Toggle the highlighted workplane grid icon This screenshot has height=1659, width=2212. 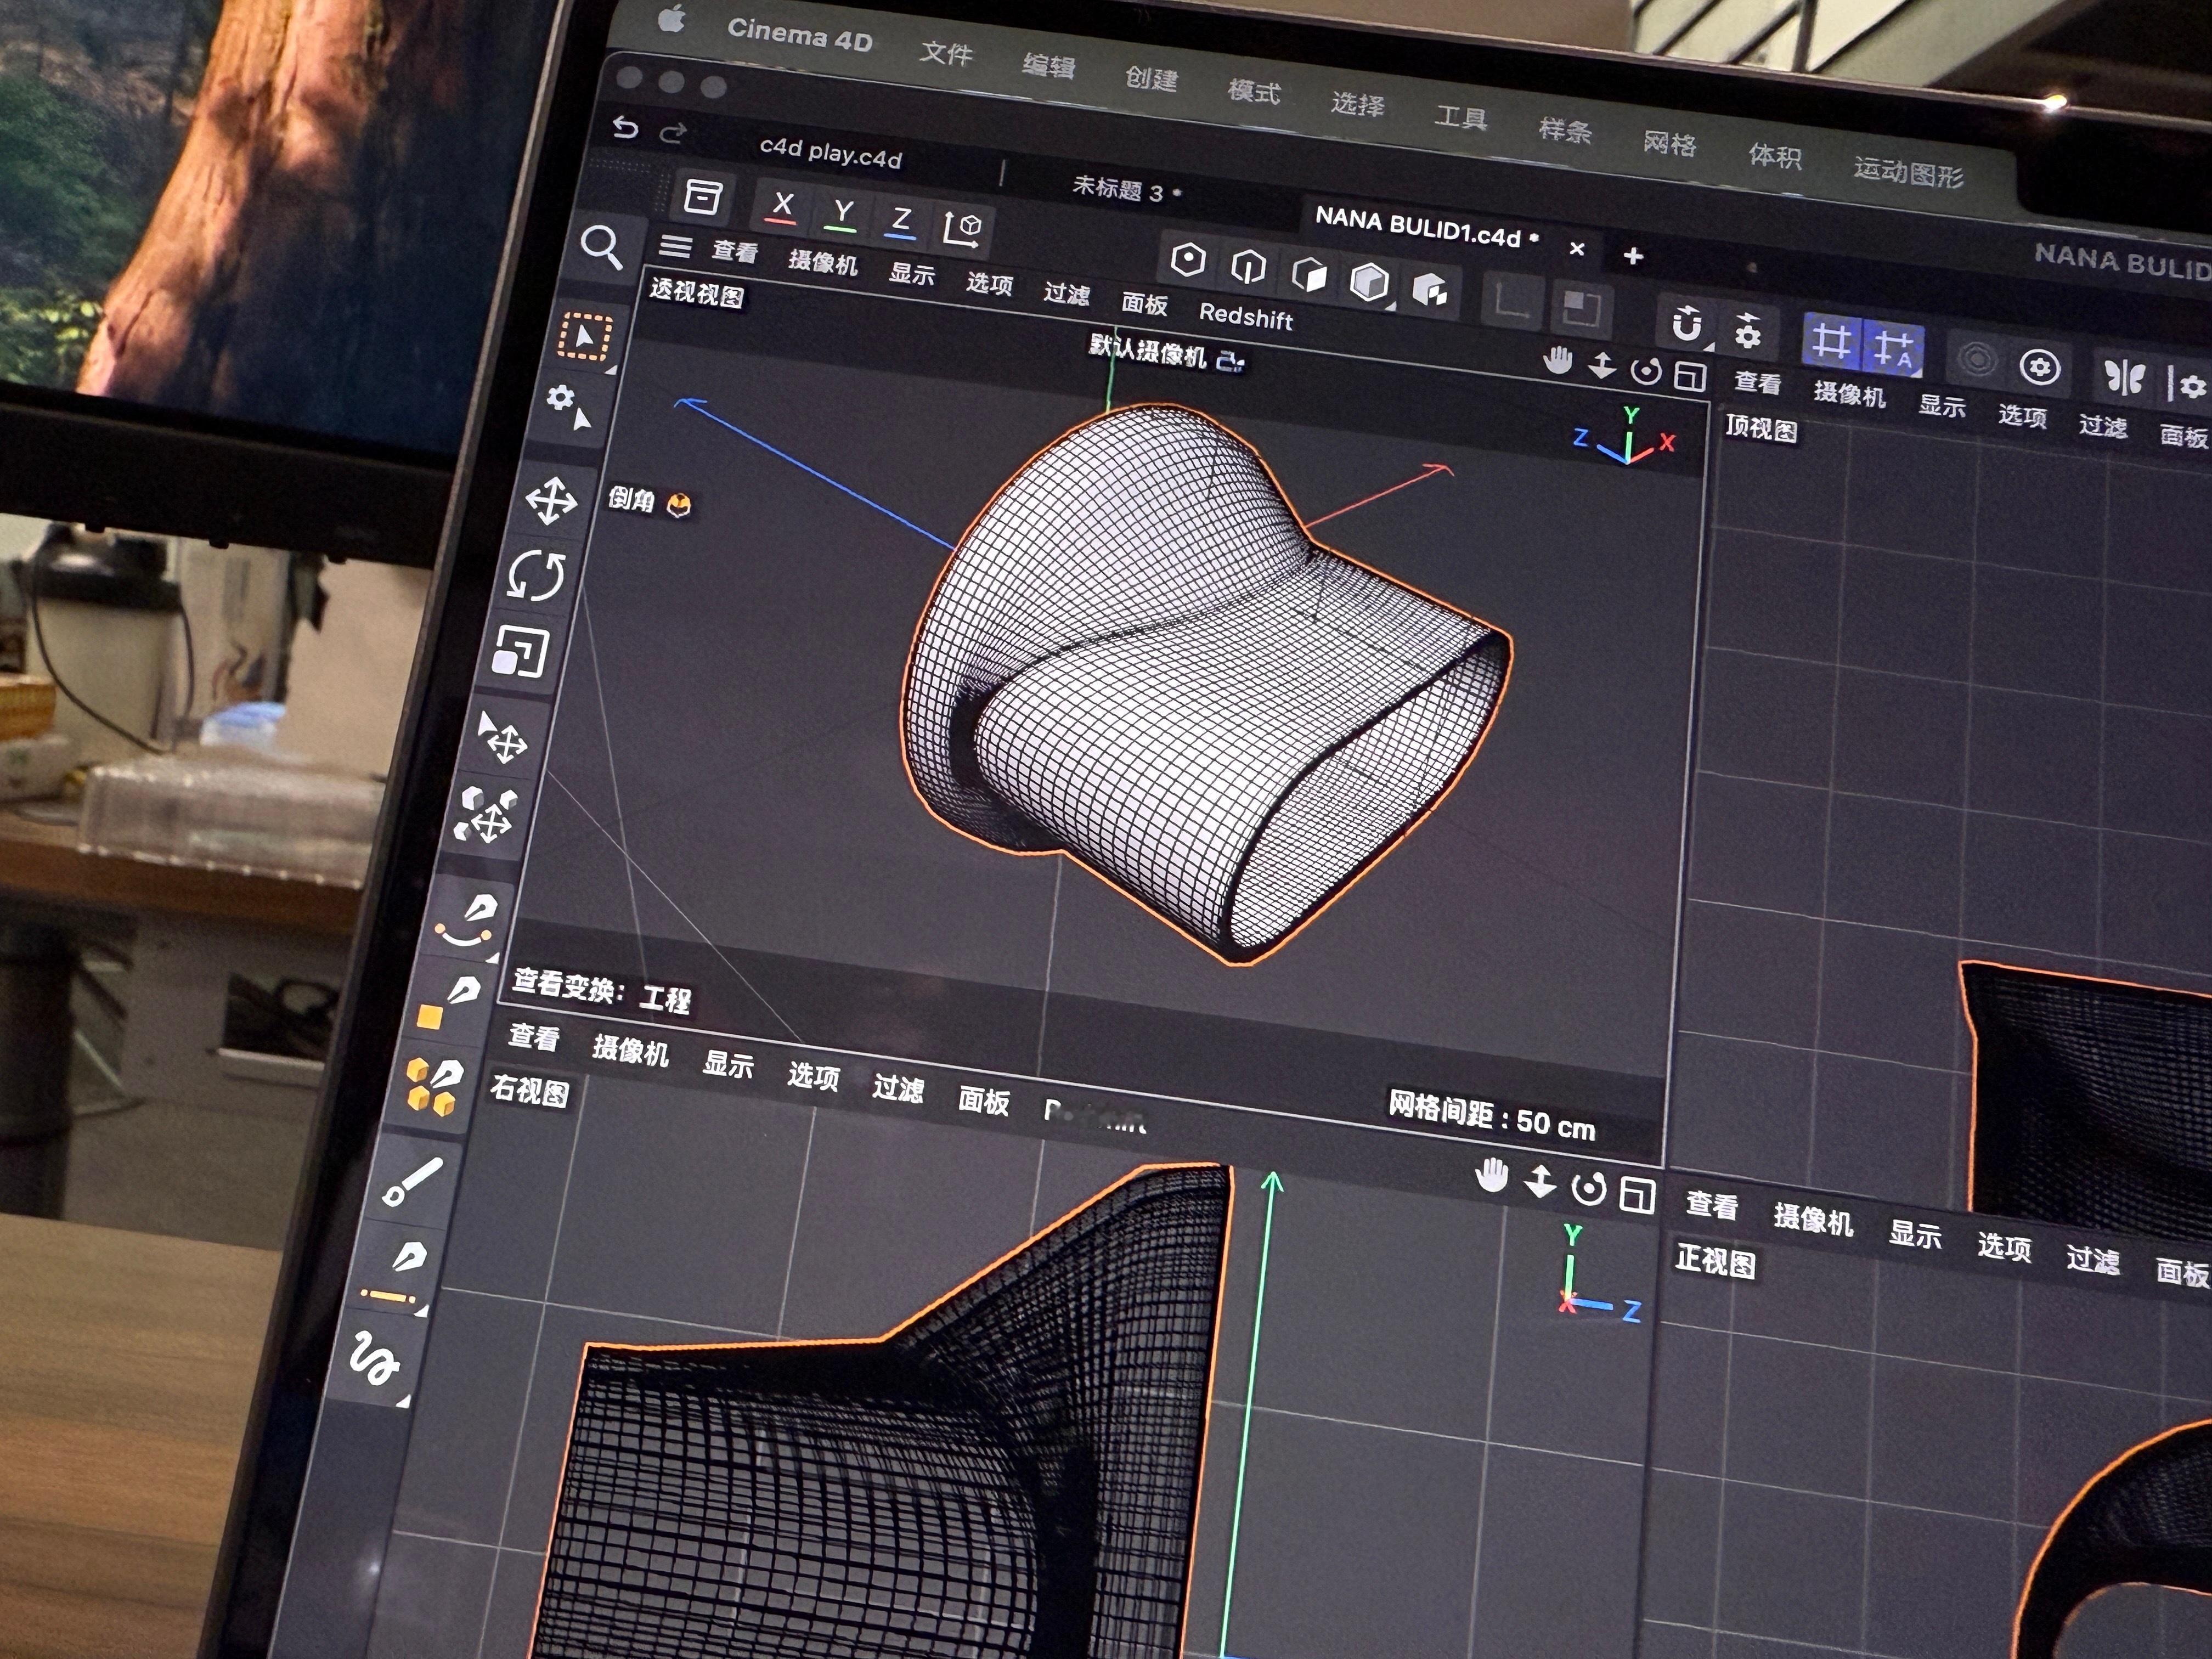click(1831, 341)
